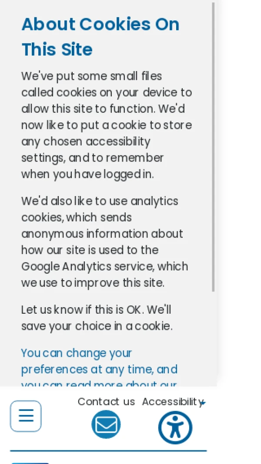Screen dimensions: 261x464
Task: Open the Accessibility person icon
Action: [x=175, y=427]
